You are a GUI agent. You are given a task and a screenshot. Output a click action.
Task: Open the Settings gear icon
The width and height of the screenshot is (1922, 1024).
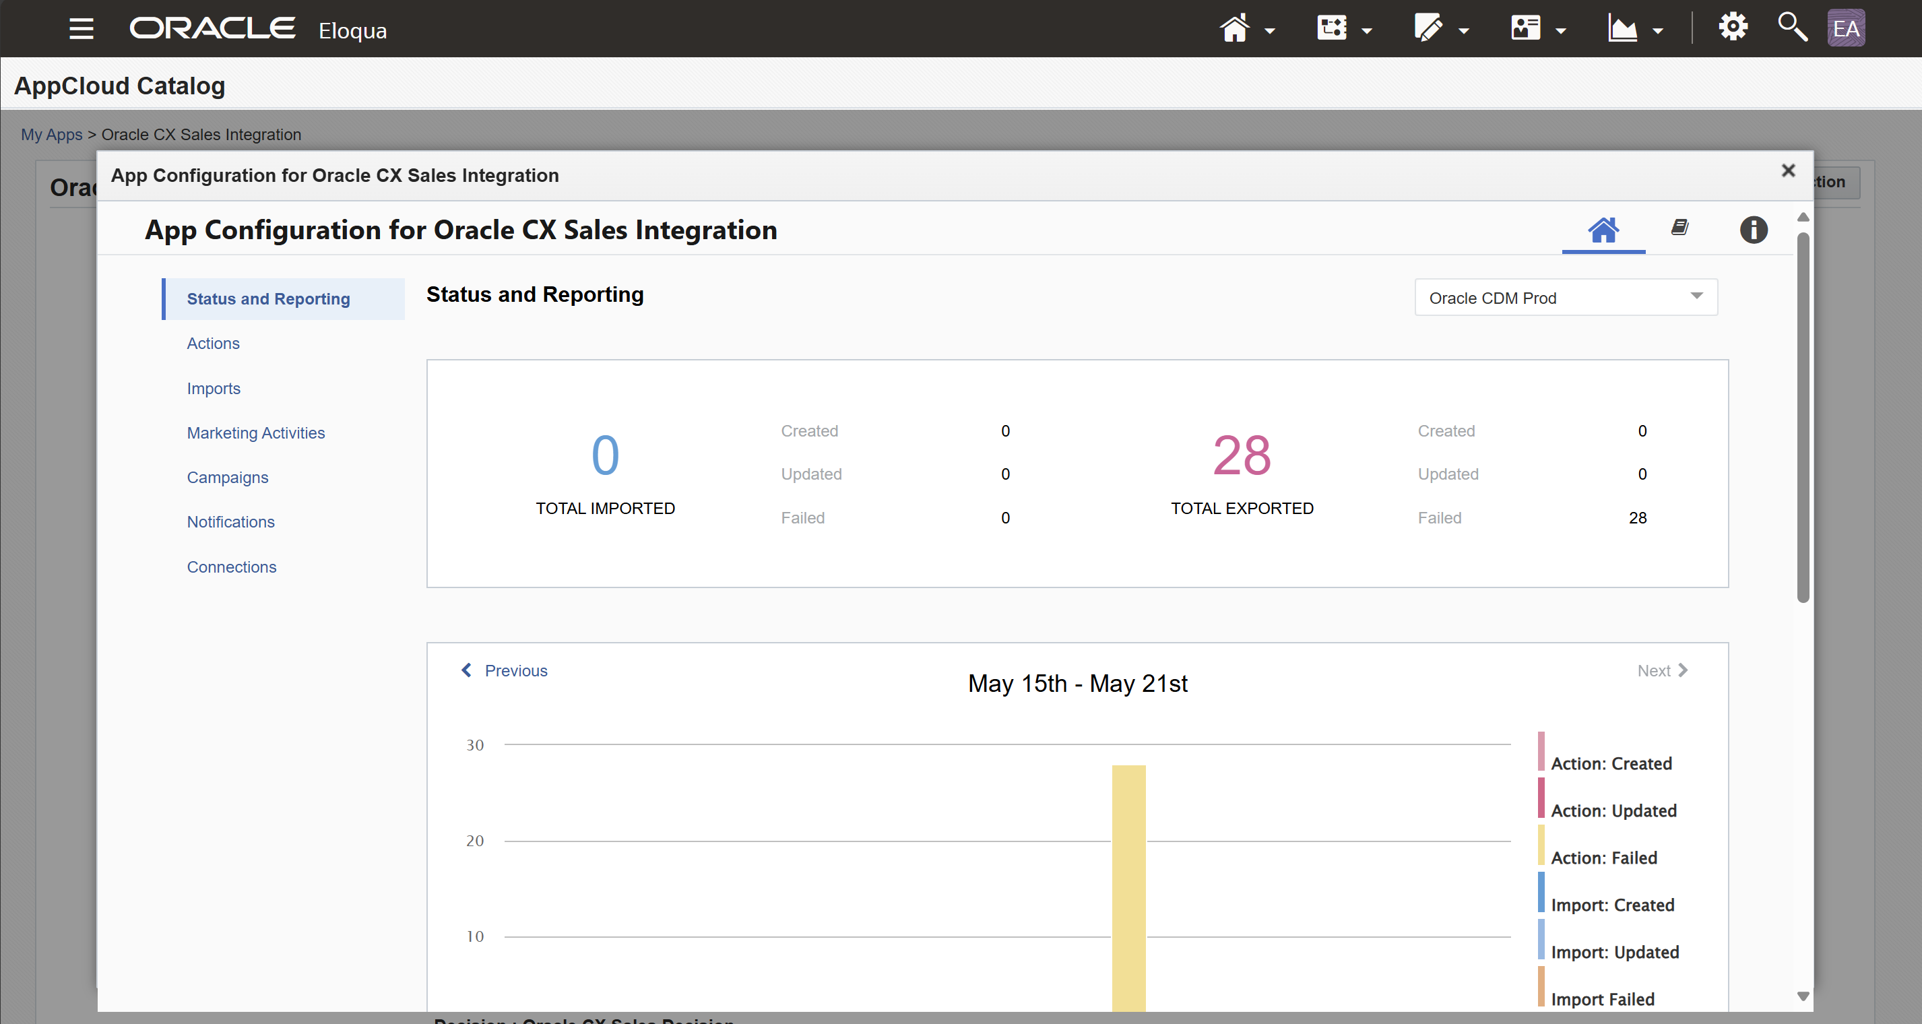click(x=1733, y=28)
